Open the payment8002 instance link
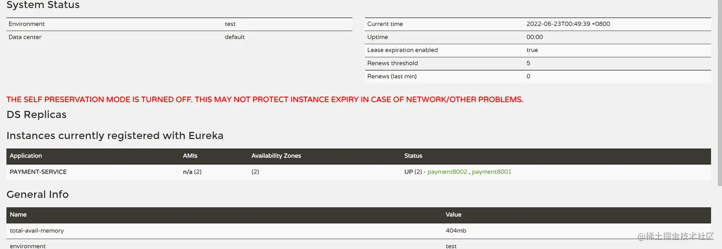 (447, 172)
